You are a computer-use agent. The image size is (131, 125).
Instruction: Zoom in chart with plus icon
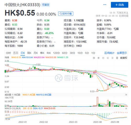[x=99, y=58]
